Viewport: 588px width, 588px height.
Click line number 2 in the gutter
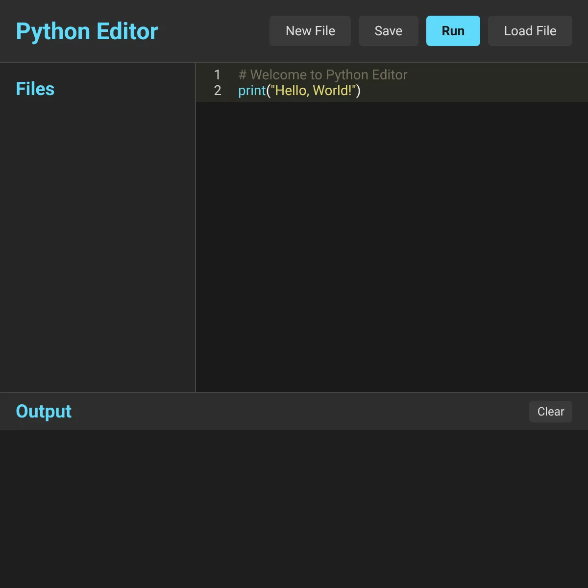[217, 91]
